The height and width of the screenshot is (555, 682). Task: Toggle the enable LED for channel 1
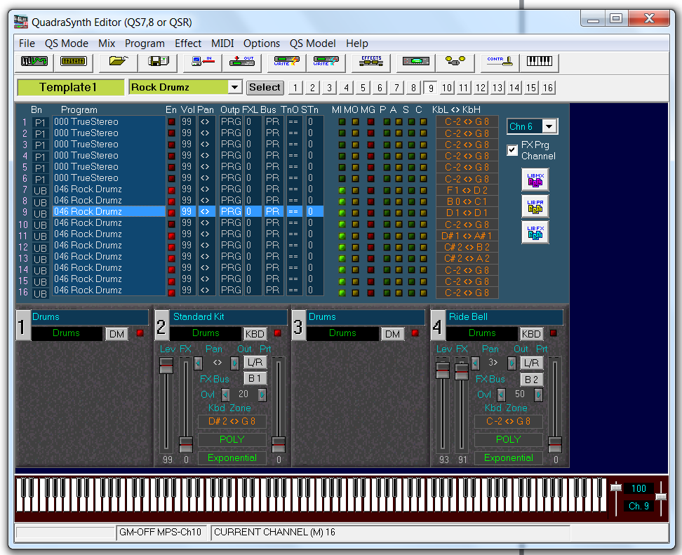[x=171, y=122]
